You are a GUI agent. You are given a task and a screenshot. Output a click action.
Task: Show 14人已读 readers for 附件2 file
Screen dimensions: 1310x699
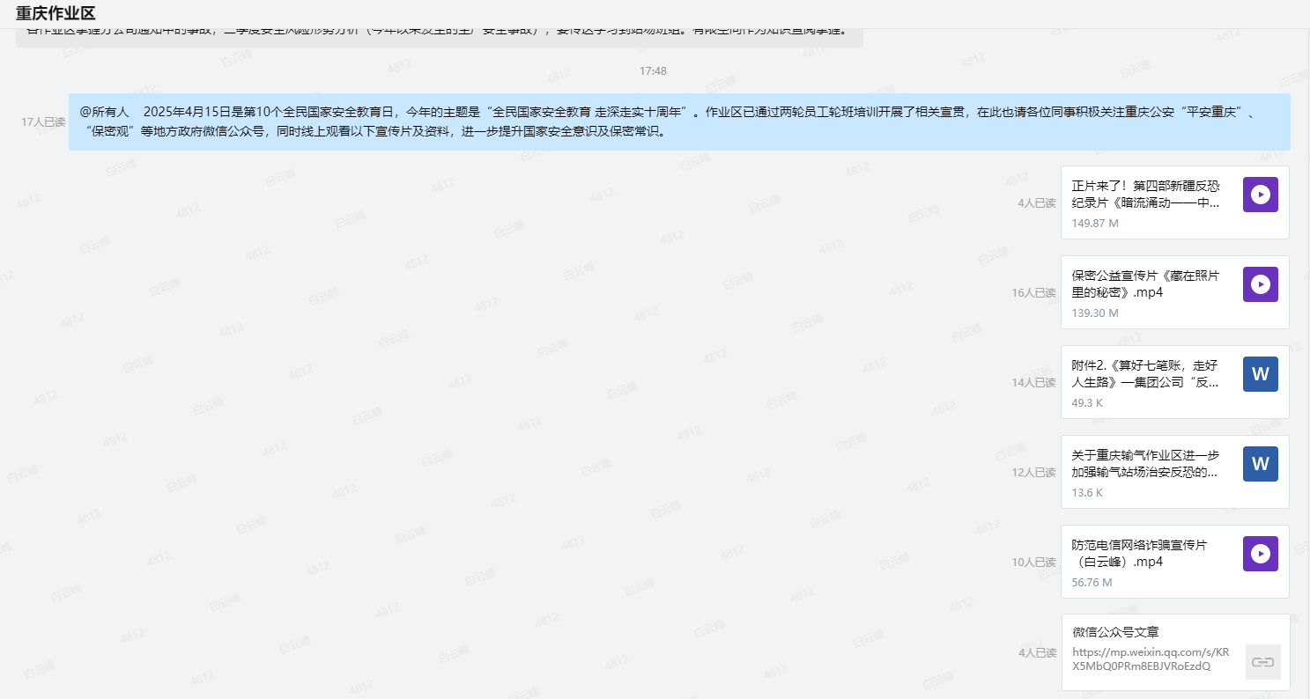click(1032, 383)
